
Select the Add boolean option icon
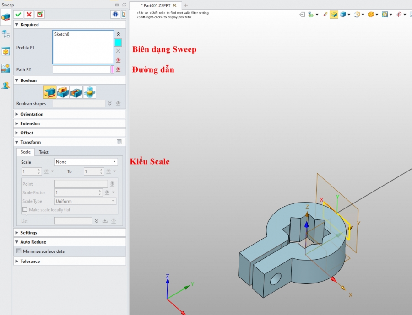[x=63, y=92]
